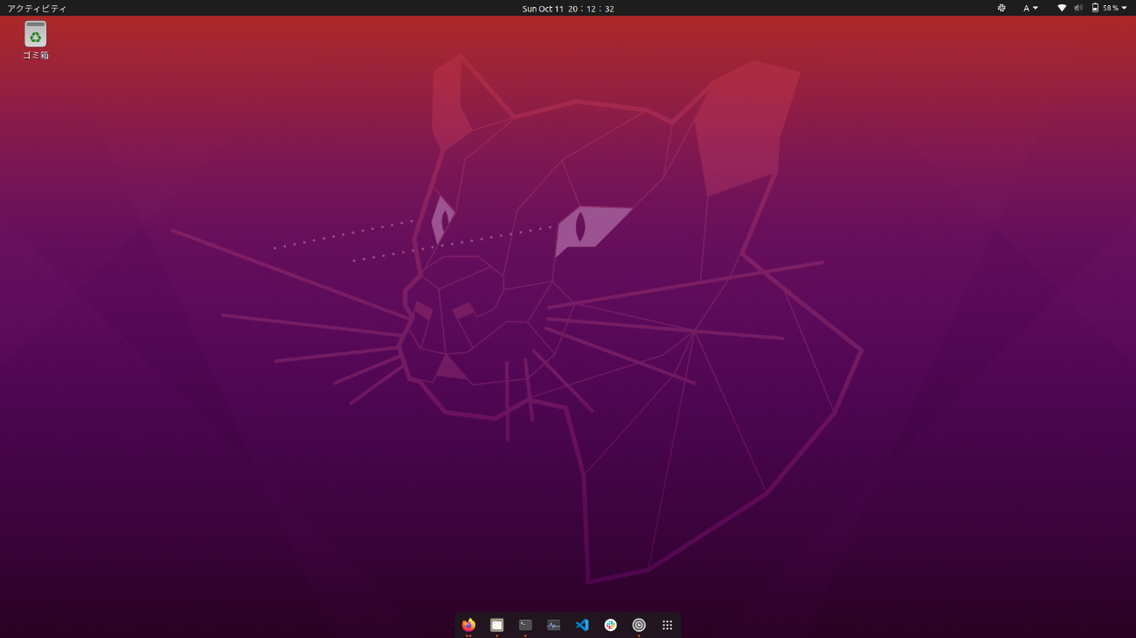The image size is (1136, 638).
Task: Click the Wi-Fi status icon
Action: point(1062,8)
